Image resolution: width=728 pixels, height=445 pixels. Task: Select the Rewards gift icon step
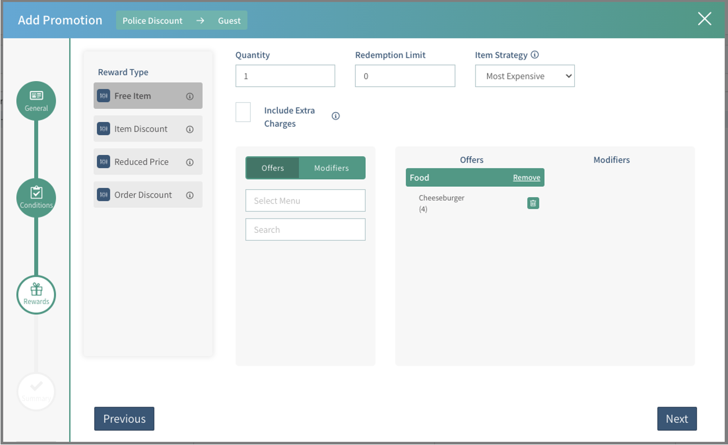36,295
